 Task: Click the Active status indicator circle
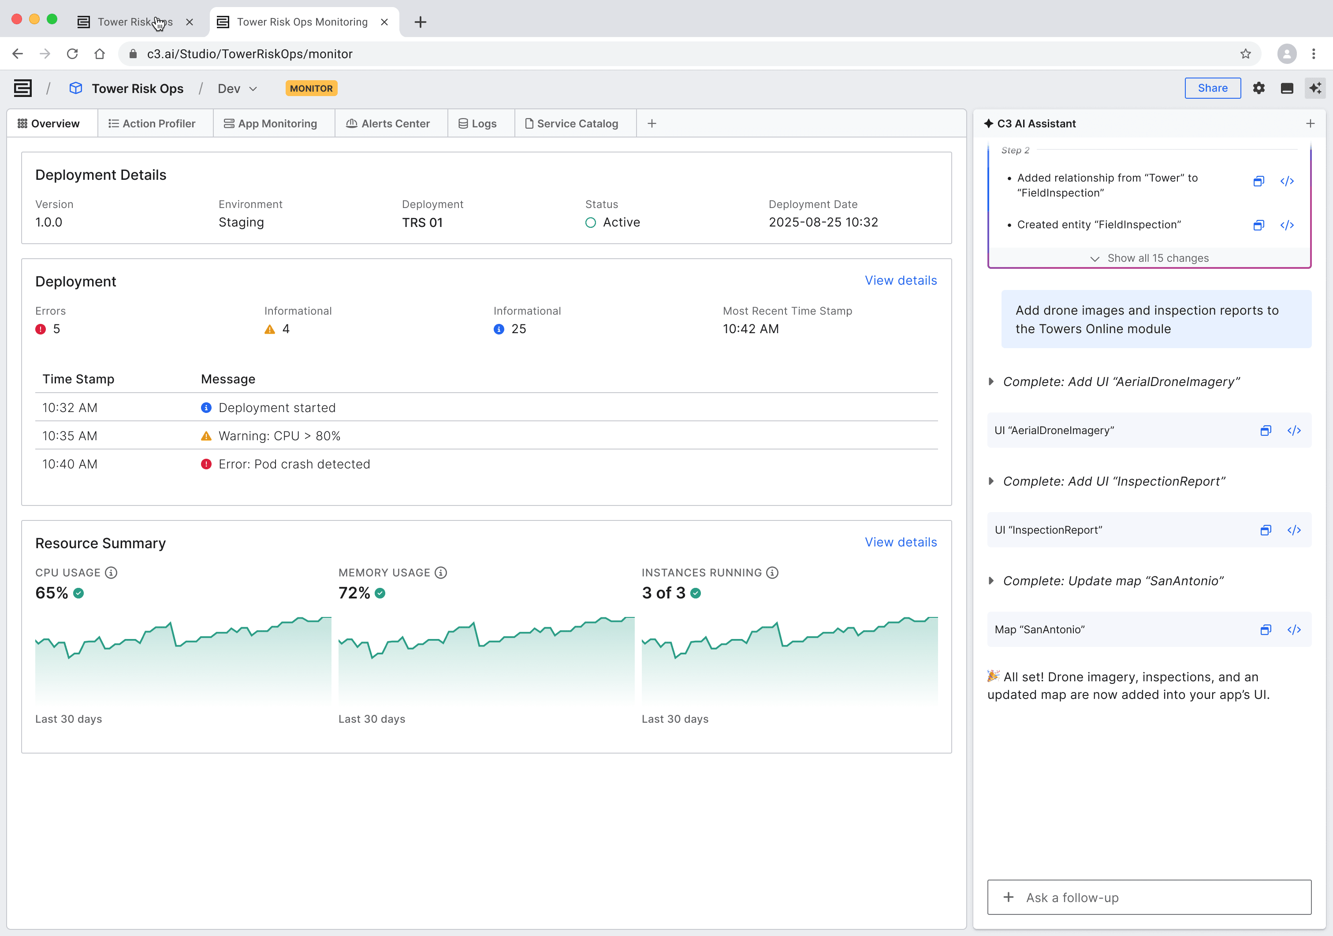(x=590, y=222)
